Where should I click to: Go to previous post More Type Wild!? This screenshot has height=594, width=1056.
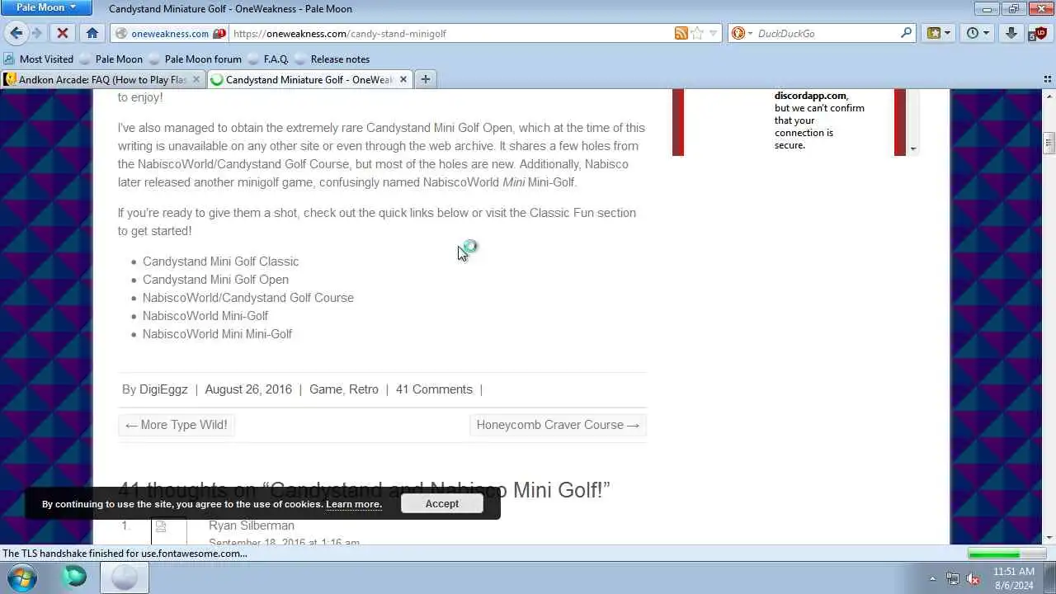[176, 425]
